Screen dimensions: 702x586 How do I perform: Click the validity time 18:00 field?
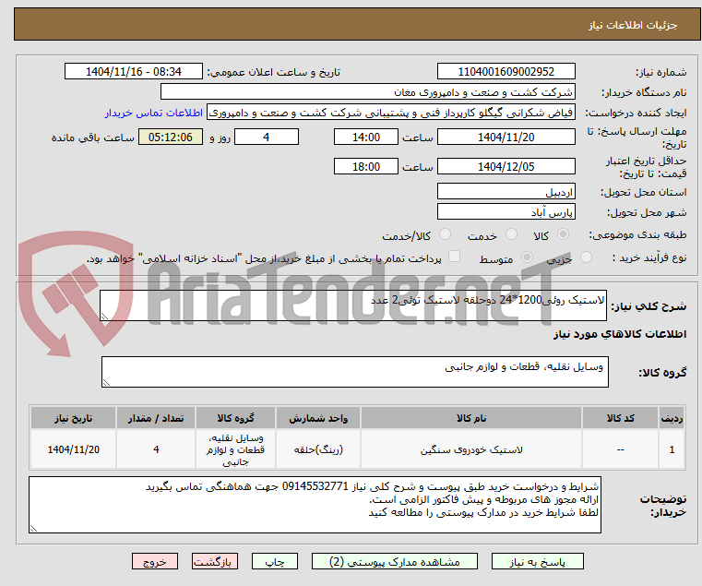(x=366, y=167)
